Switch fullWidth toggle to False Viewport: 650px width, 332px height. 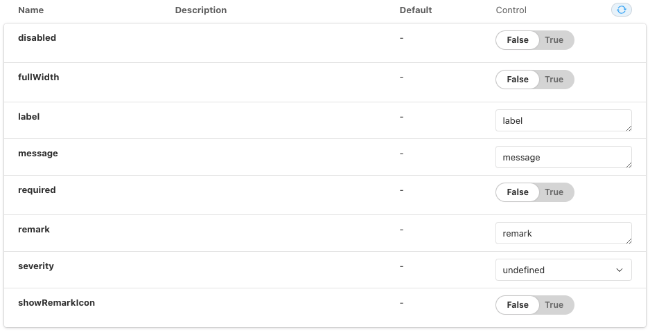point(518,80)
